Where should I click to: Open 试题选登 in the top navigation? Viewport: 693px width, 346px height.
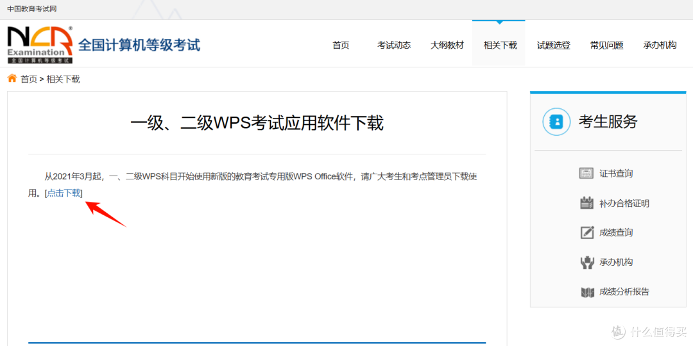pyautogui.click(x=553, y=45)
